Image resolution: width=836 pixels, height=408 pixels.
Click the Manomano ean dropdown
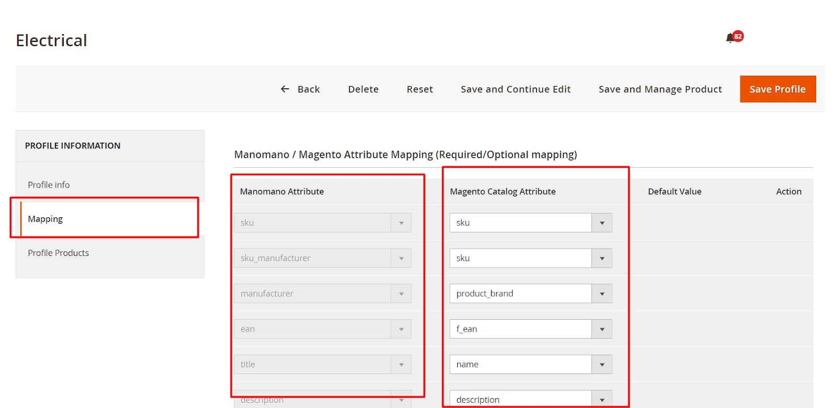click(x=322, y=329)
